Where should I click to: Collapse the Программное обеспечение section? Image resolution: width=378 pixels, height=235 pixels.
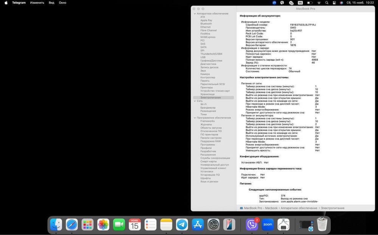coord(195,118)
